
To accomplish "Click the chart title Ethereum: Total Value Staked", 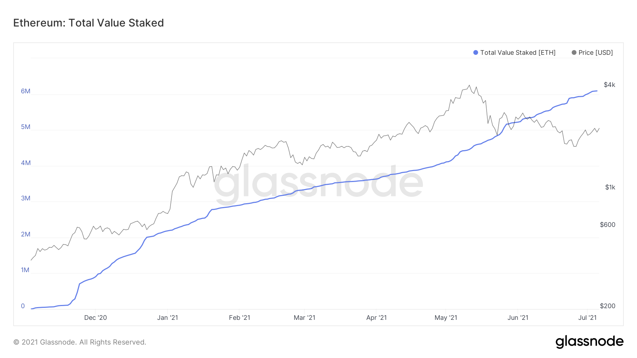I will click(88, 23).
